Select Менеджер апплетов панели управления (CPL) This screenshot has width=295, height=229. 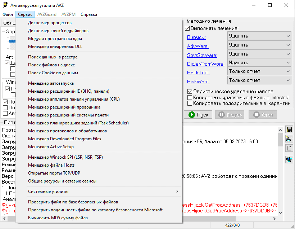point(99,99)
